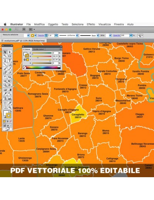Image resolution: width=154 pixels, height=200 pixels.
Task: Click the Y percentage field showing 92,94
Action: (55, 60)
